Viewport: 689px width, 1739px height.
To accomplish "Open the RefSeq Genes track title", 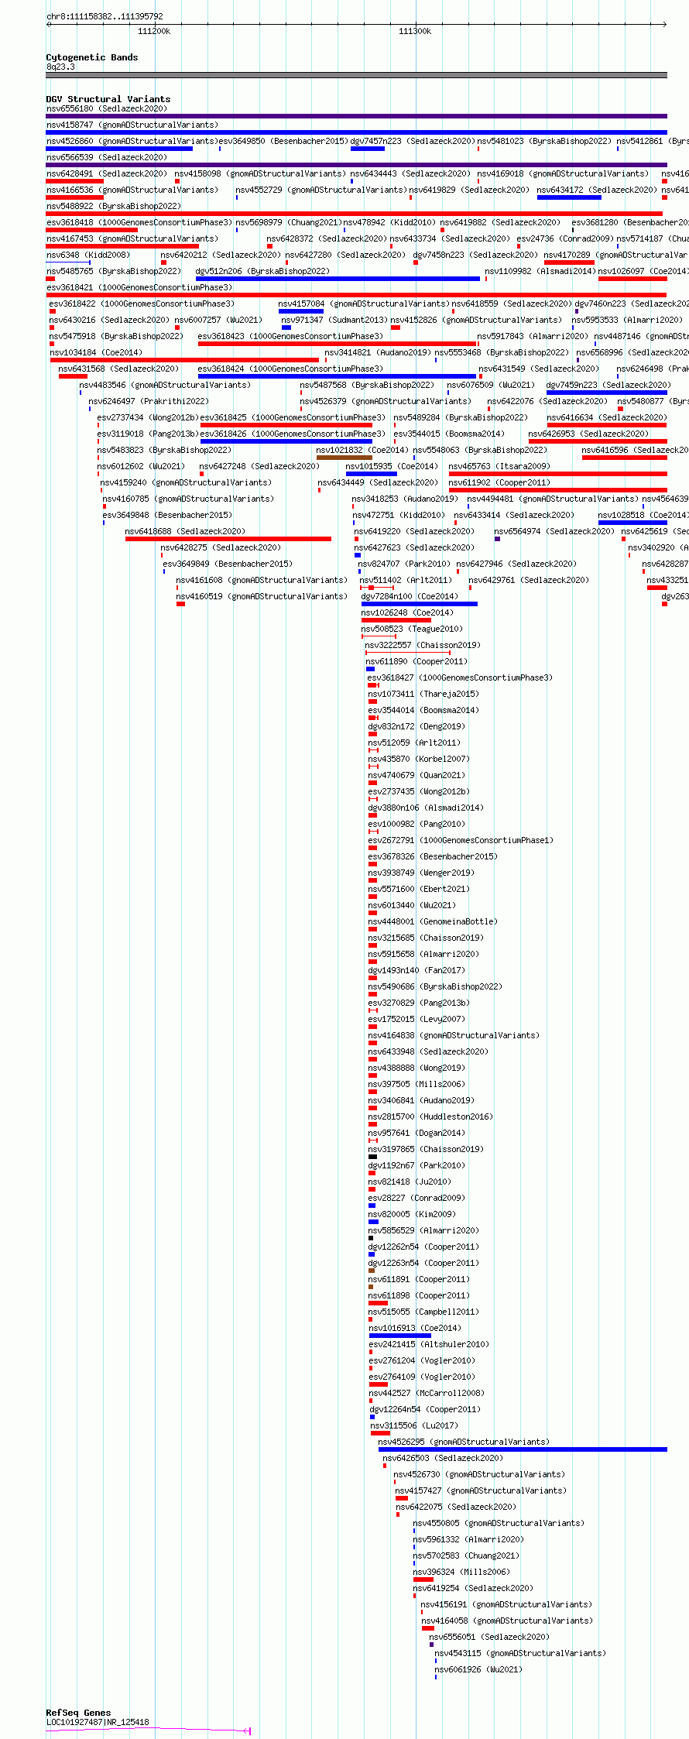I will (x=78, y=1712).
